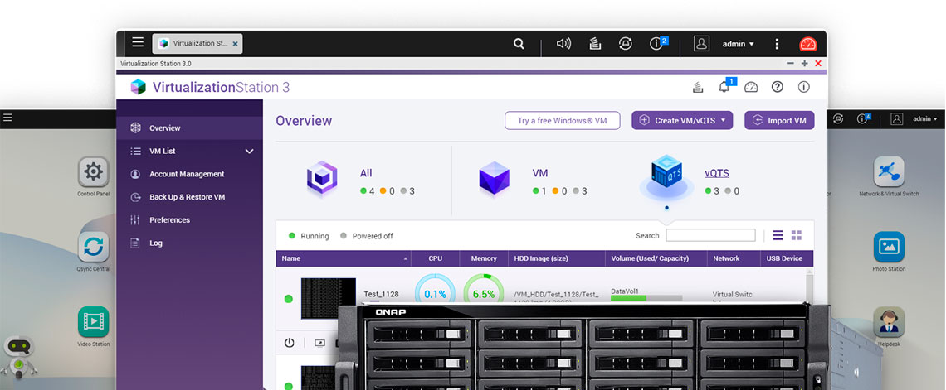The image size is (946, 390).
Task: Open the console icon for Test_1128 VM
Action: coord(319,343)
